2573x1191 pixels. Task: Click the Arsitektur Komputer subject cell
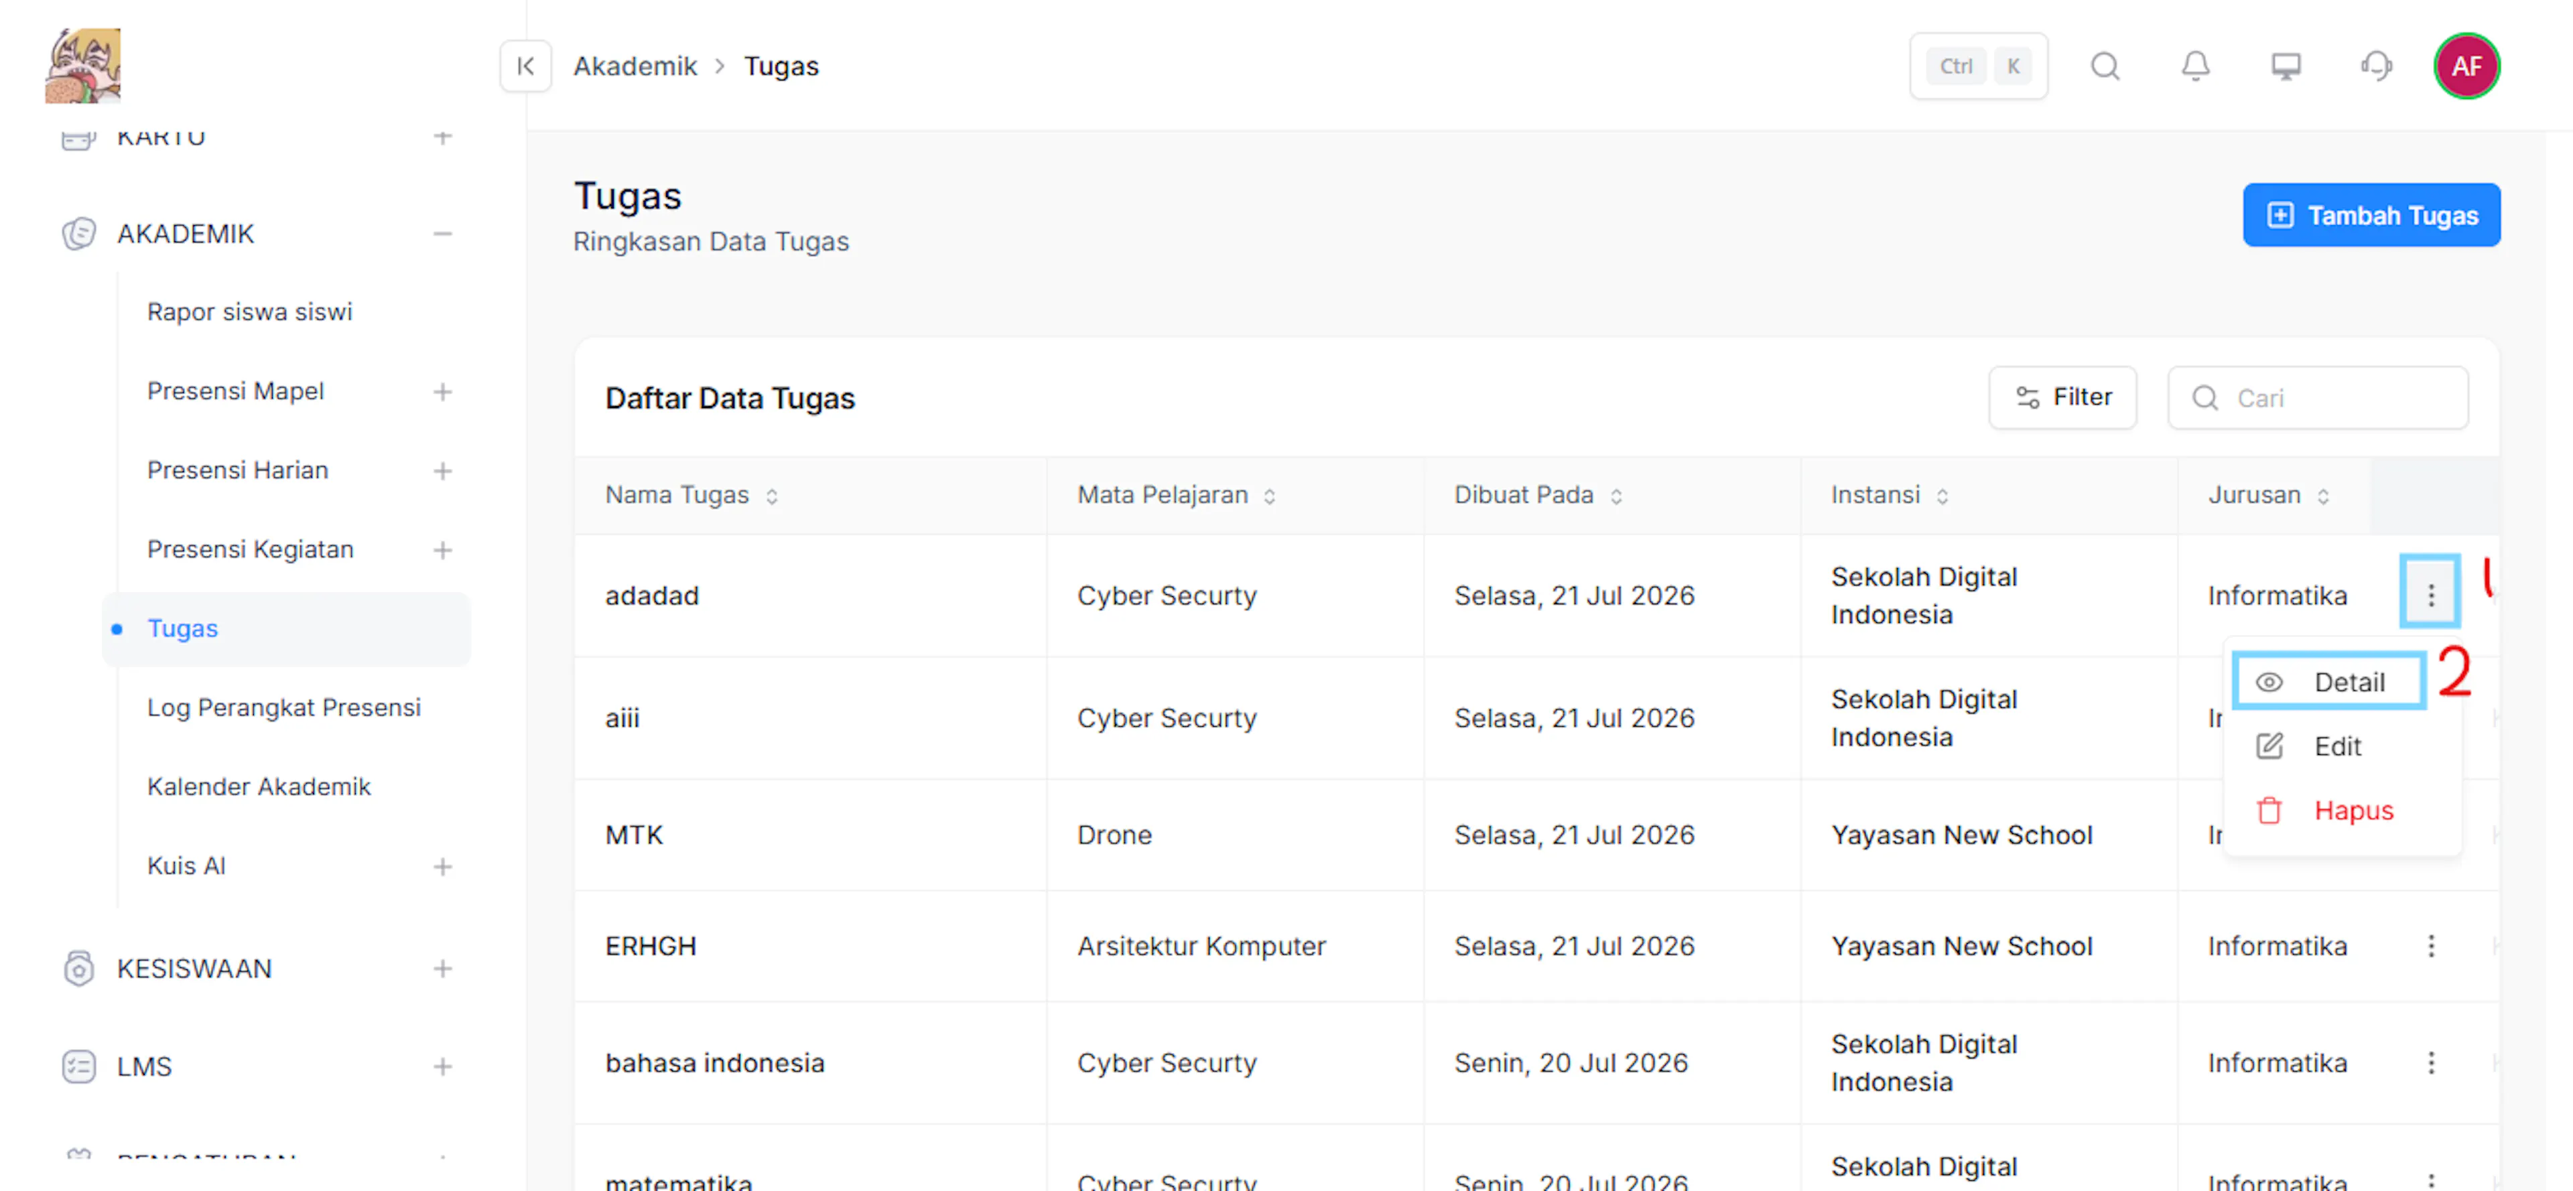(1201, 945)
